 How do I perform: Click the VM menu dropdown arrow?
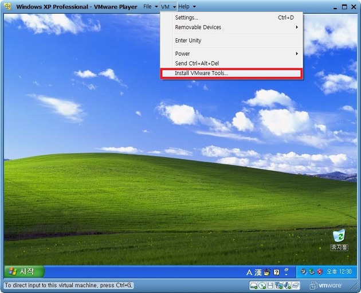(x=174, y=7)
